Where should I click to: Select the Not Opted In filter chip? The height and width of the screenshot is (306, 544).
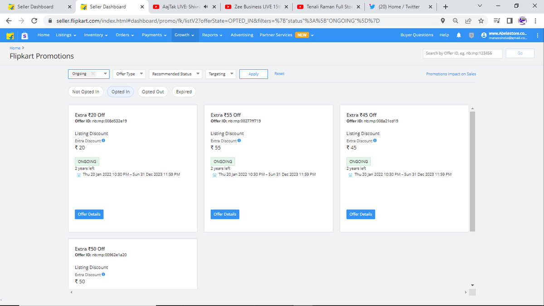86,92
